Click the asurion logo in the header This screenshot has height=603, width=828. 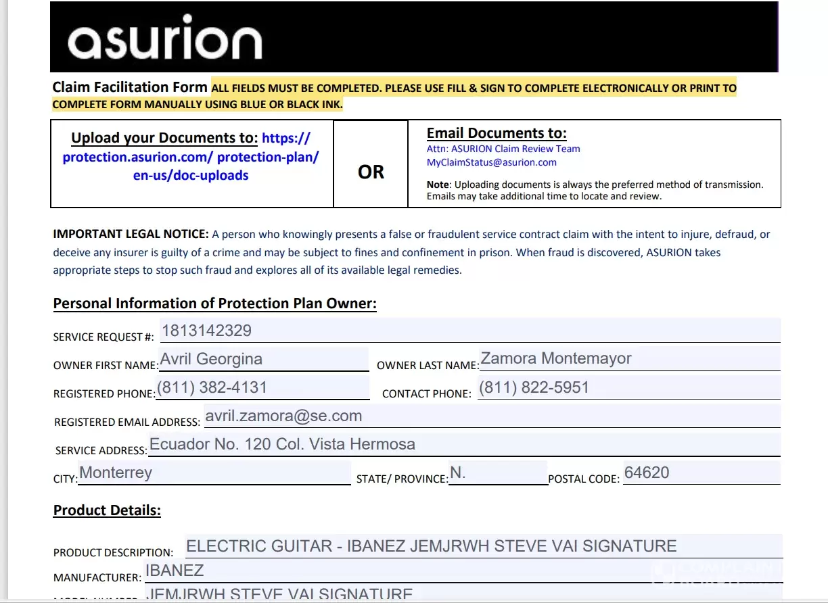164,41
